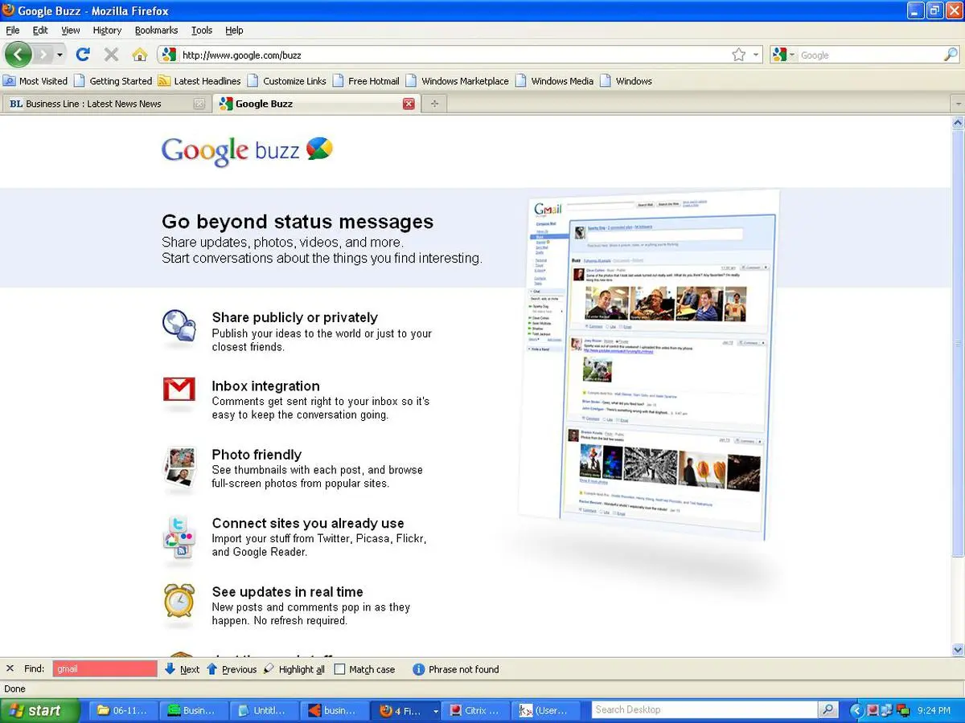
Task: Open the Edit menu
Action: pyautogui.click(x=40, y=31)
